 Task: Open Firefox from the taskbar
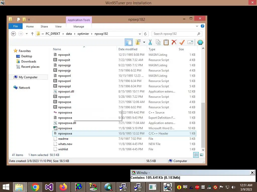[63, 187]
